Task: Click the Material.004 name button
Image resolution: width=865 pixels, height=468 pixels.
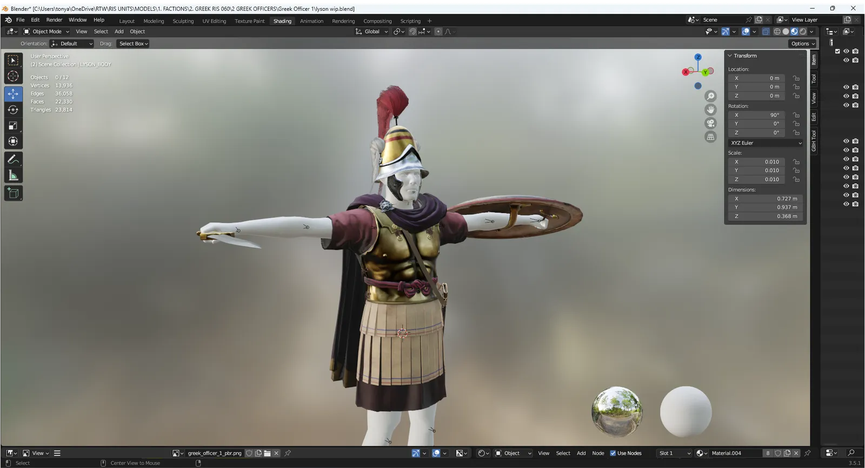Action: [x=736, y=453]
